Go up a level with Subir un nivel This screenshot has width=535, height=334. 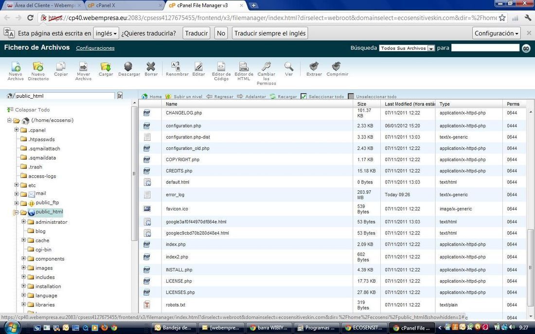pyautogui.click(x=184, y=96)
